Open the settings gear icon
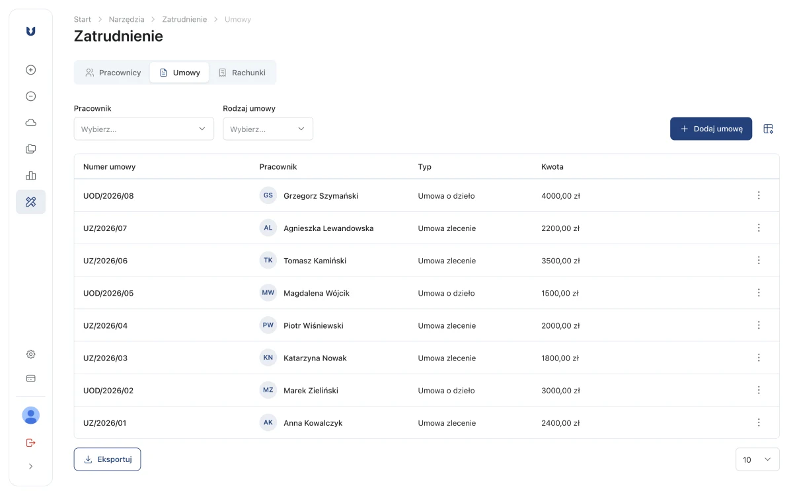Image resolution: width=793 pixels, height=495 pixels. tap(30, 354)
